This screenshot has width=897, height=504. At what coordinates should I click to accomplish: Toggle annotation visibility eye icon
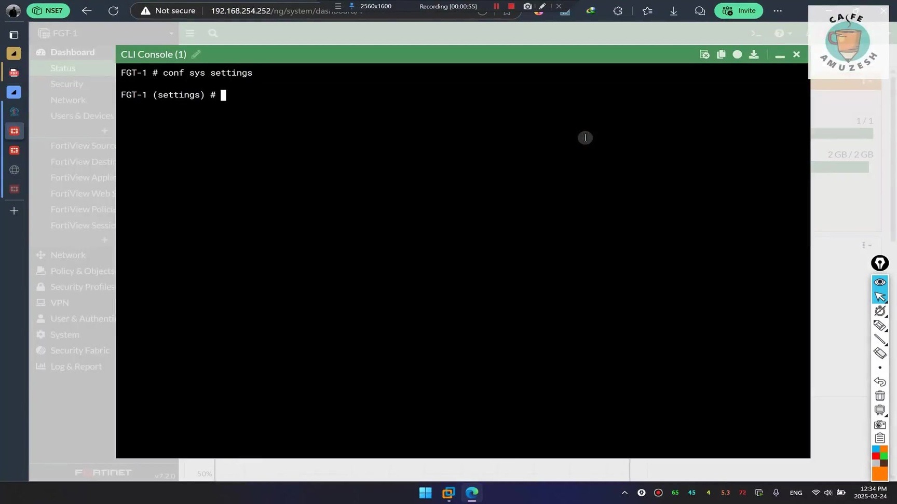pyautogui.click(x=880, y=282)
